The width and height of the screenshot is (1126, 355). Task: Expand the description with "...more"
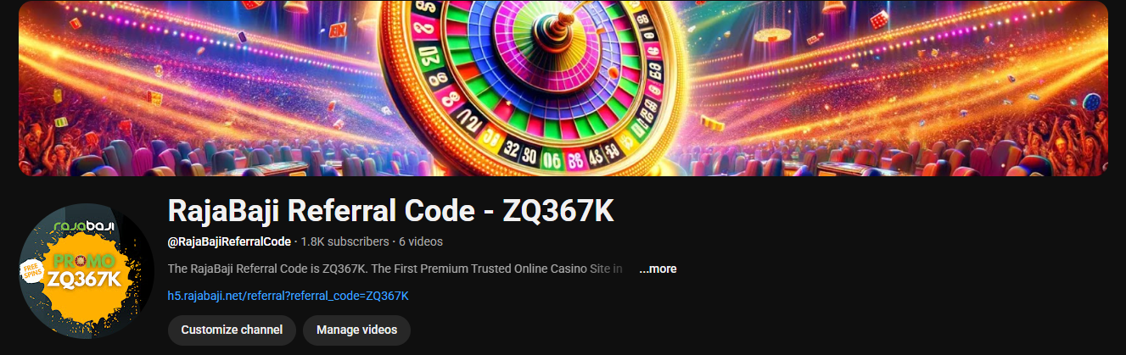[658, 269]
